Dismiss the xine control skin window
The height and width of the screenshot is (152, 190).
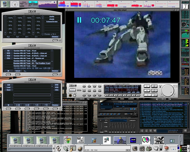55,37
